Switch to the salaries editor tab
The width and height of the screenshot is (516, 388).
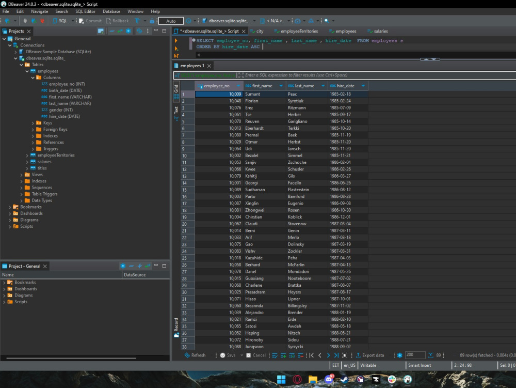[x=378, y=32]
